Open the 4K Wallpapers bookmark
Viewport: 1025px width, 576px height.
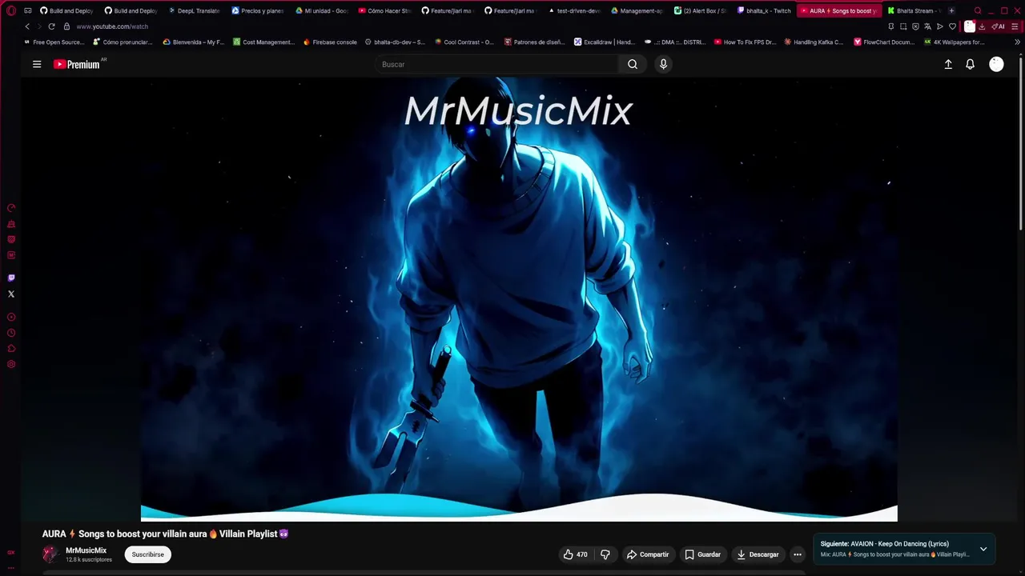coord(954,42)
